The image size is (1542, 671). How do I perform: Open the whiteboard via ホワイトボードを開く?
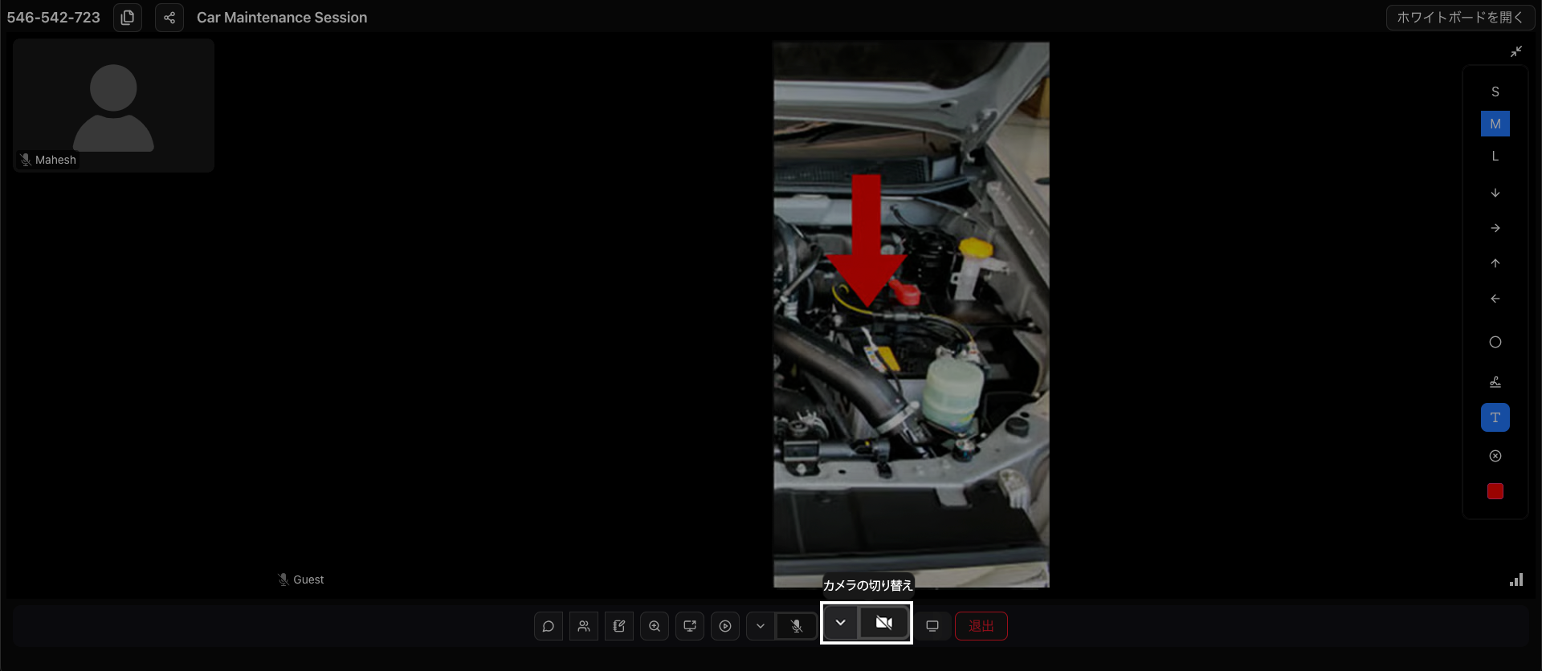tap(1459, 17)
